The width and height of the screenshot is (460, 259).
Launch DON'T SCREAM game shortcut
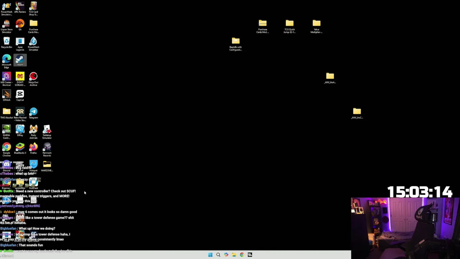click(20, 79)
